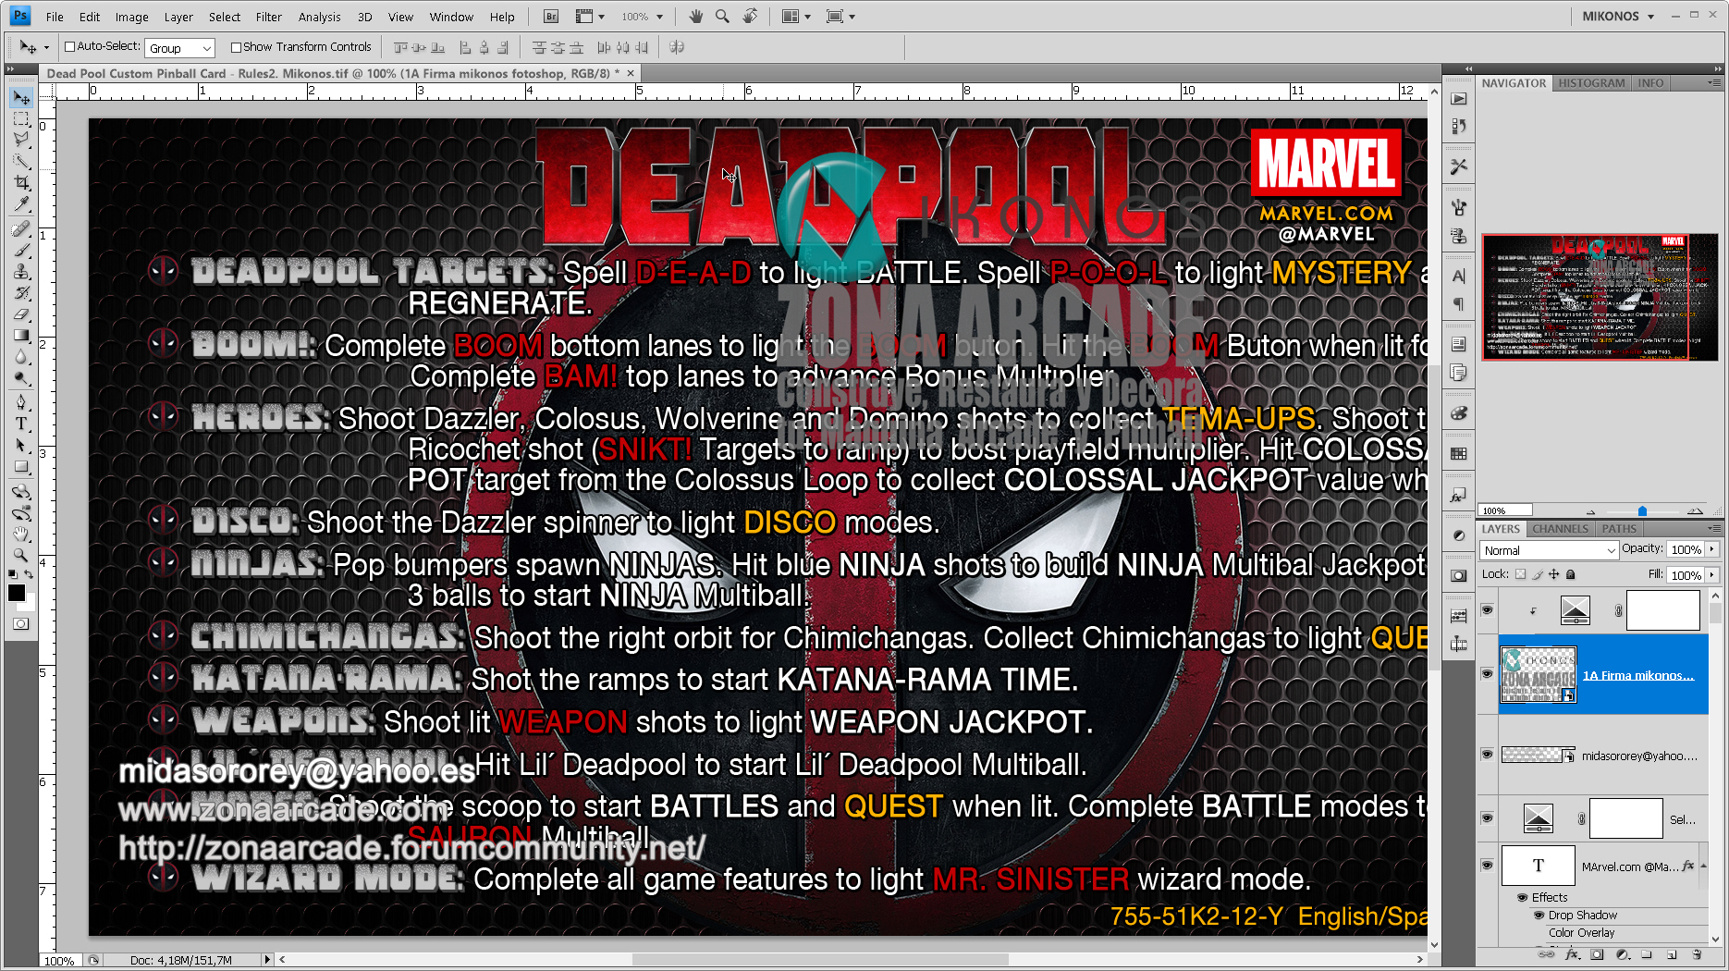Select the Horizontal Type tool

click(x=20, y=424)
